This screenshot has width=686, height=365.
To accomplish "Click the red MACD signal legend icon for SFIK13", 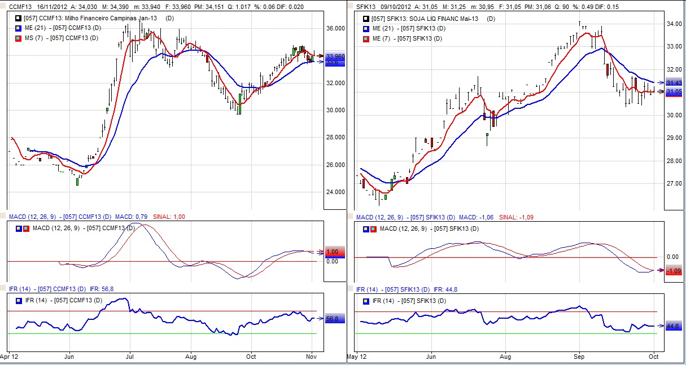I will click(373, 229).
